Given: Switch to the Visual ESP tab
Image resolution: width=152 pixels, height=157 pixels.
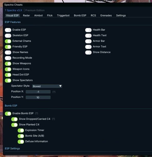Looking at the screenshot, I should [x=12, y=15].
